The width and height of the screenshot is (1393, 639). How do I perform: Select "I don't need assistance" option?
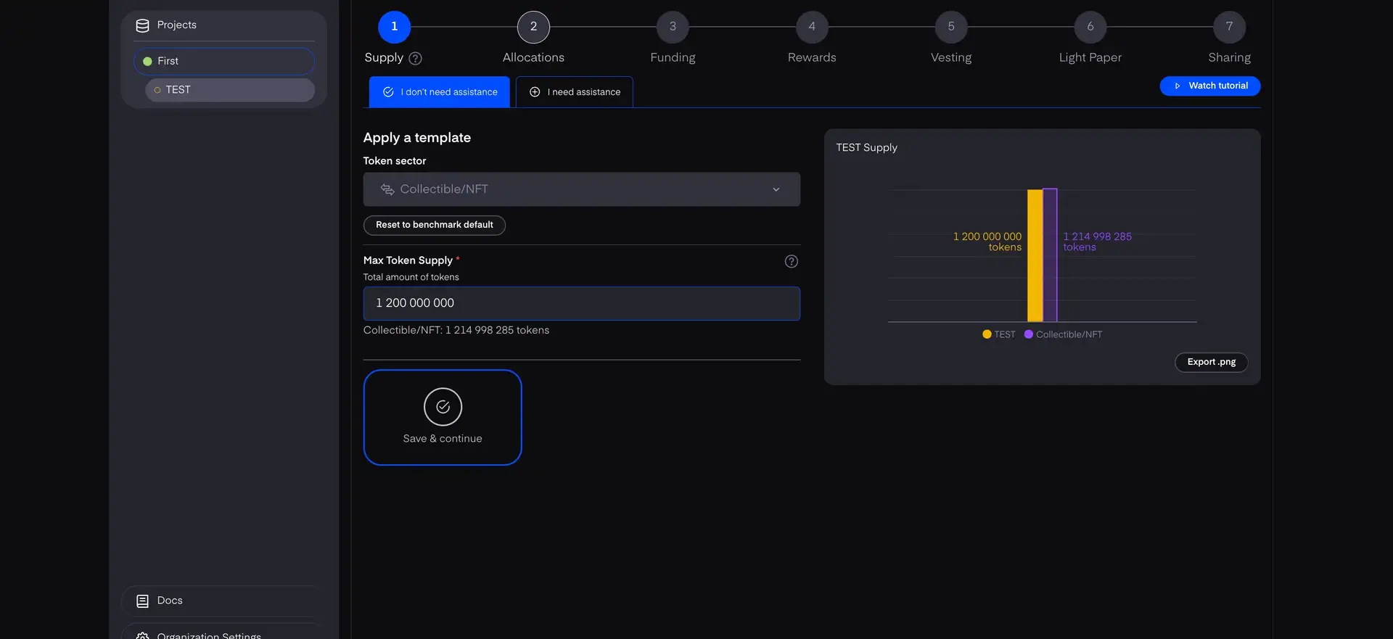tap(440, 92)
